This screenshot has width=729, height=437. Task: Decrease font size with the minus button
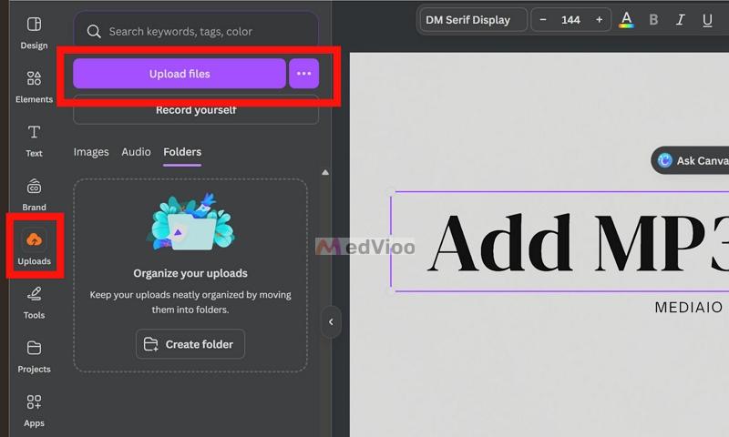click(x=542, y=20)
